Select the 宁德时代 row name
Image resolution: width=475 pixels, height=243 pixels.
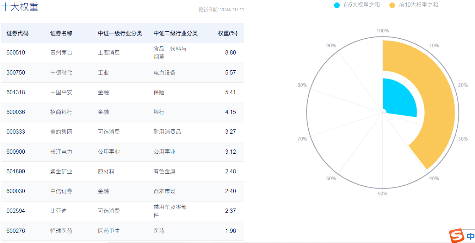point(61,73)
